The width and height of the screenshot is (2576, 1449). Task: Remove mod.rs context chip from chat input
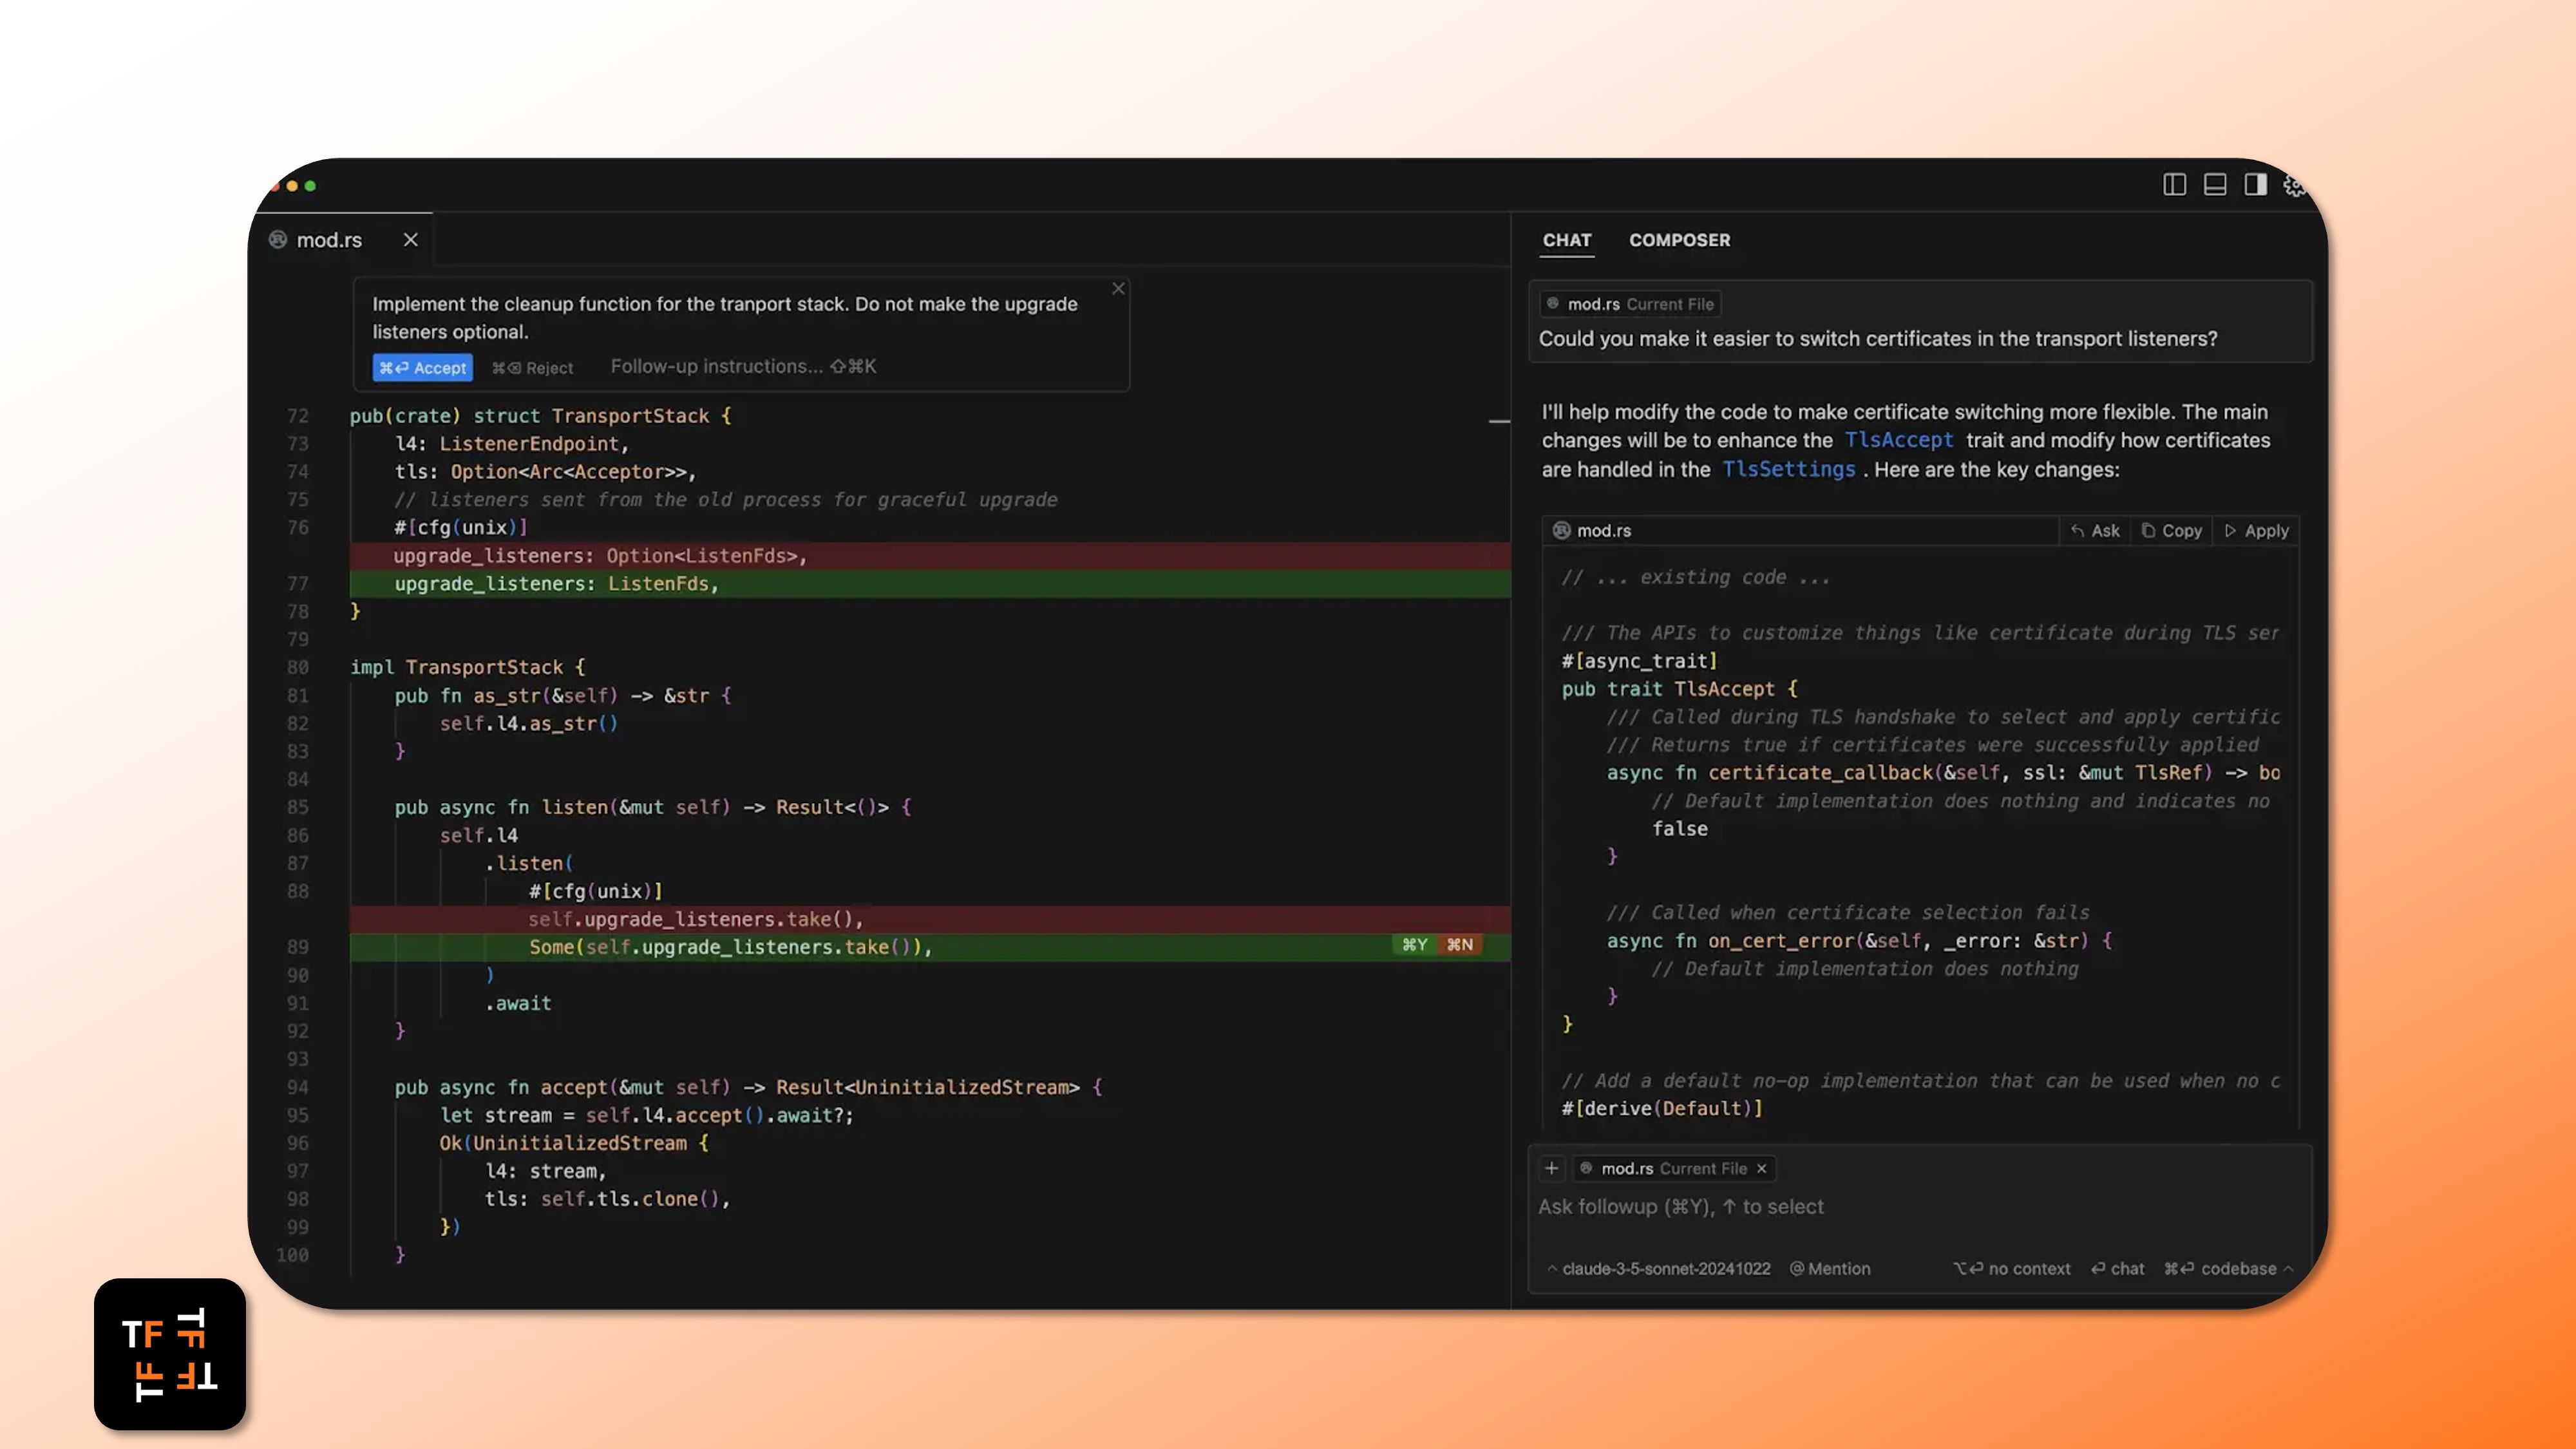[x=1762, y=1169]
